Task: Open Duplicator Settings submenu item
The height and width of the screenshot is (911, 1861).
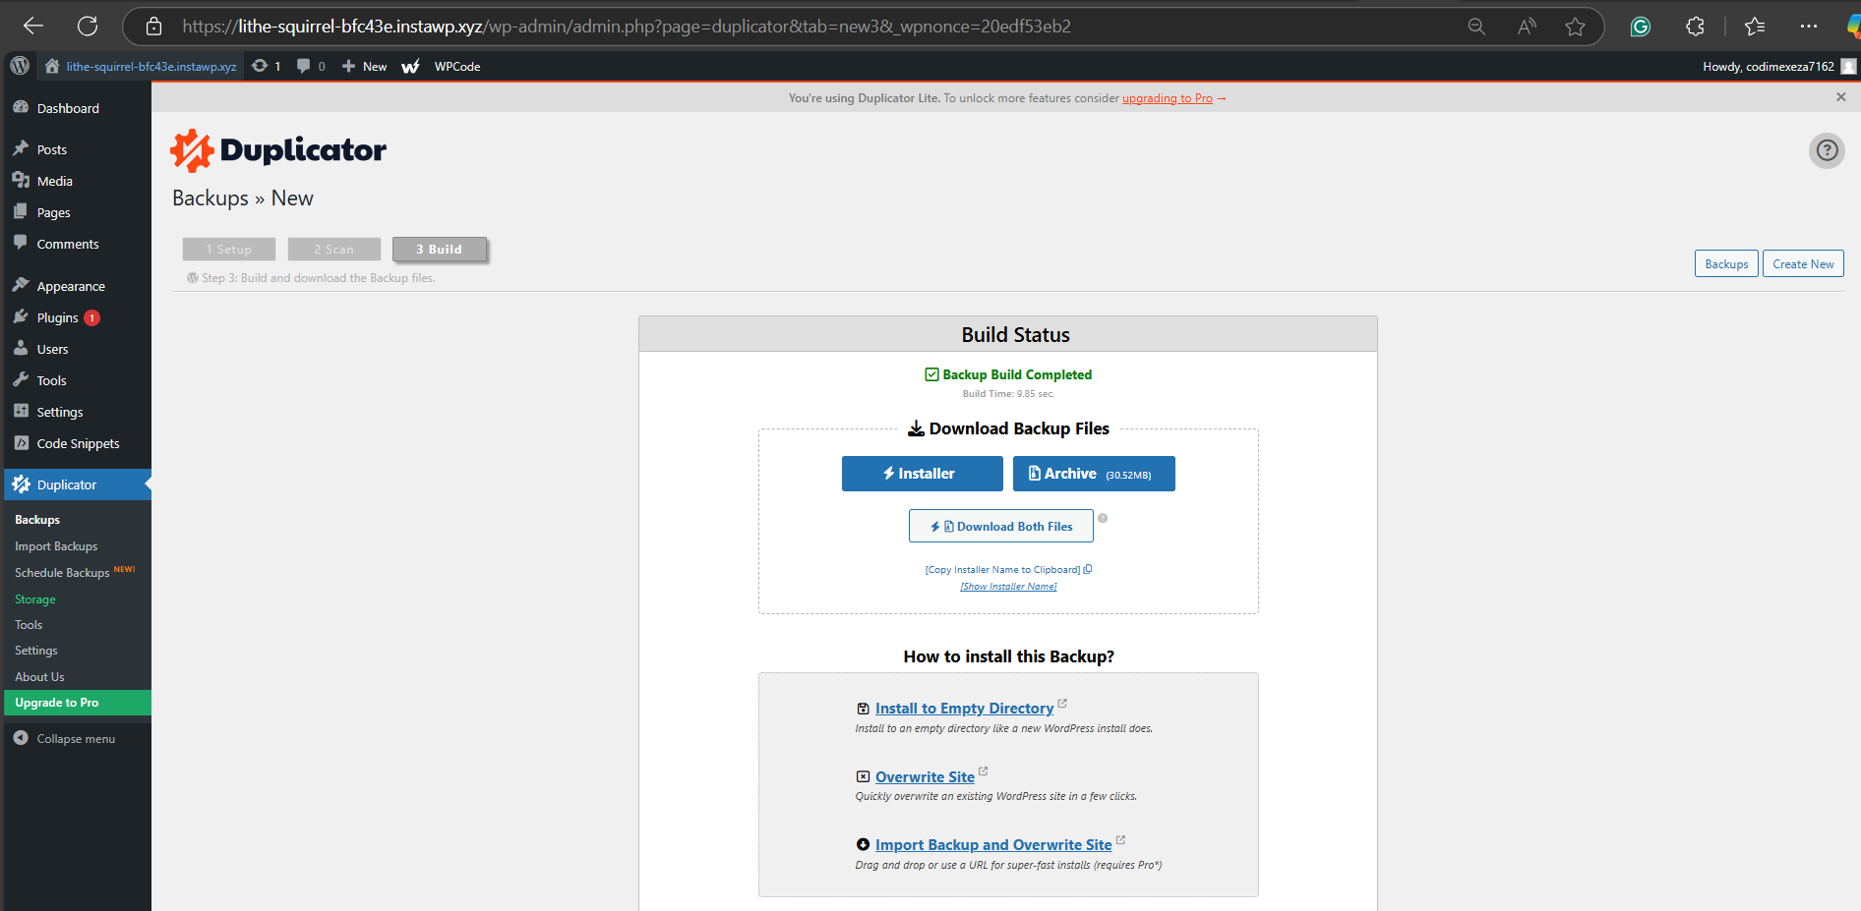Action: pos(36,651)
